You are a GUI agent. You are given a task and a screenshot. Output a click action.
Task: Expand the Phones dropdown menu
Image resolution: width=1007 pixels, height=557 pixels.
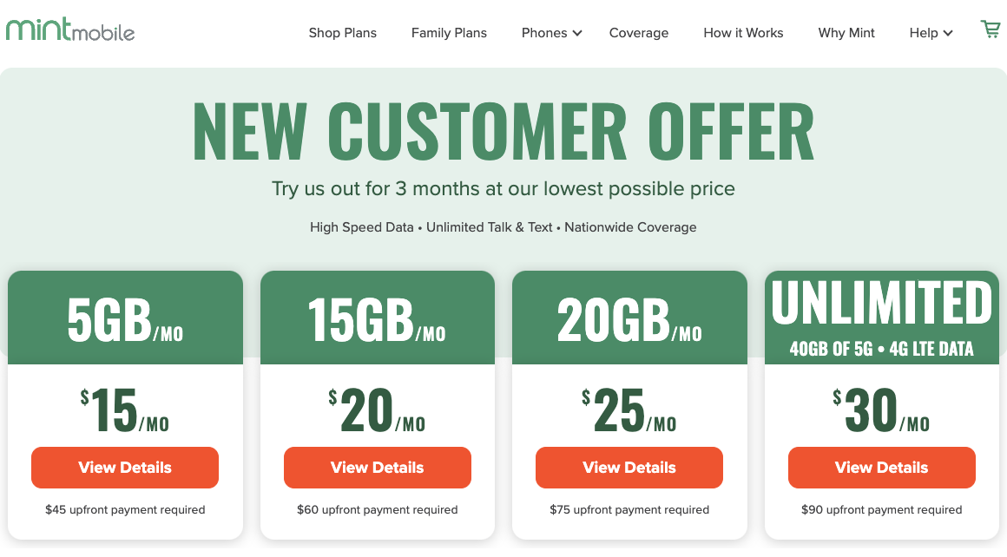tap(552, 33)
